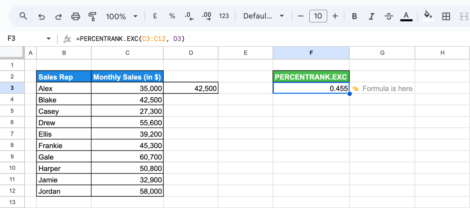Screen dimensions: 470x208
Task: Increase font size with plus button
Action: pos(335,16)
